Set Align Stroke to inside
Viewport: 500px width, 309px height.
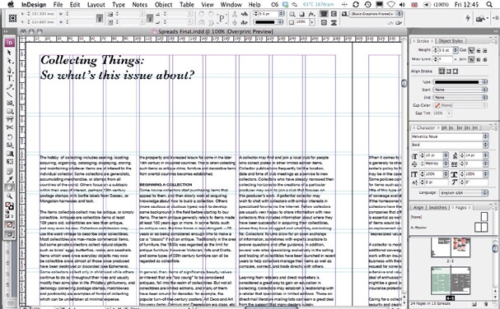coord(449,71)
